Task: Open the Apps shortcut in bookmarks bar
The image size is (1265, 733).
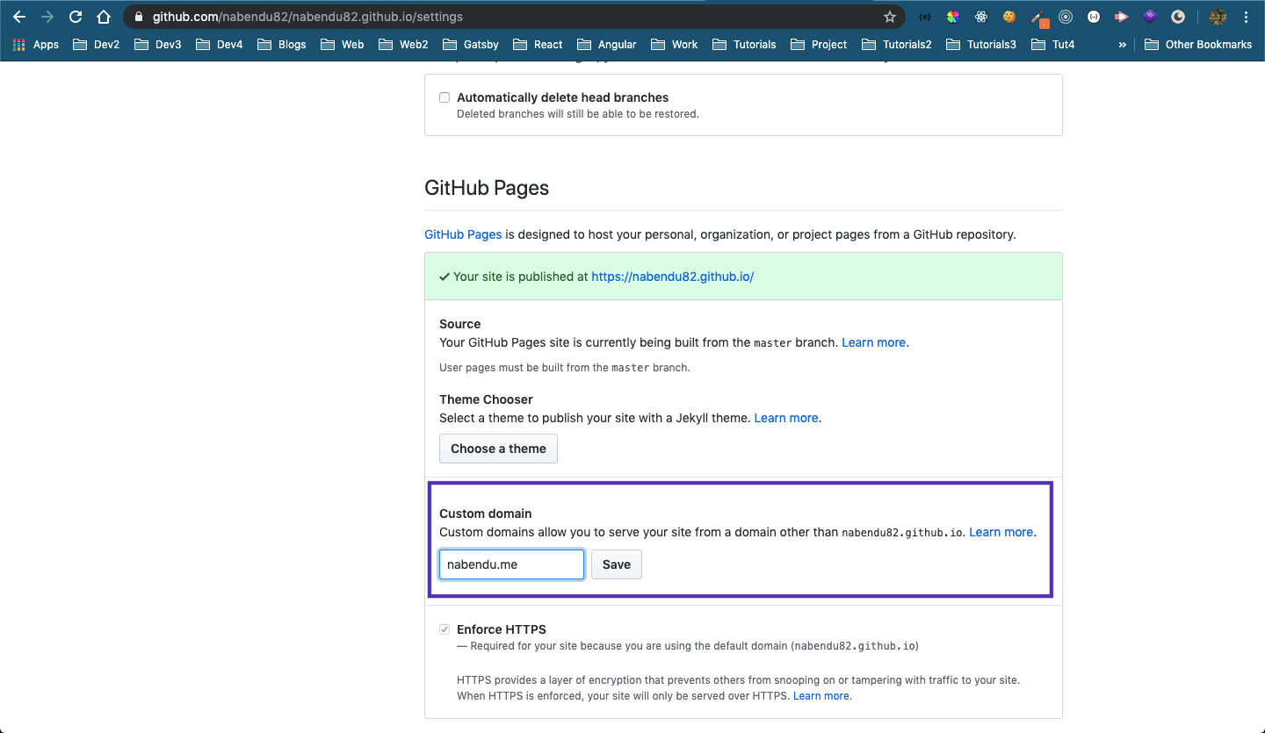Action: (x=36, y=44)
